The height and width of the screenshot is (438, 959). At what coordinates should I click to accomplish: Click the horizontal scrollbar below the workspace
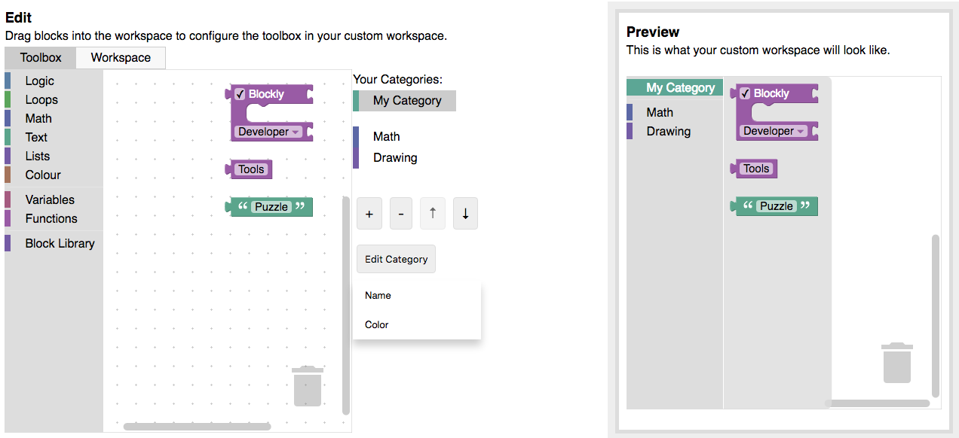click(x=196, y=426)
